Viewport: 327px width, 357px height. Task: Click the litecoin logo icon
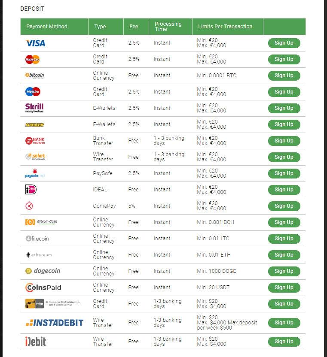[x=37, y=239]
